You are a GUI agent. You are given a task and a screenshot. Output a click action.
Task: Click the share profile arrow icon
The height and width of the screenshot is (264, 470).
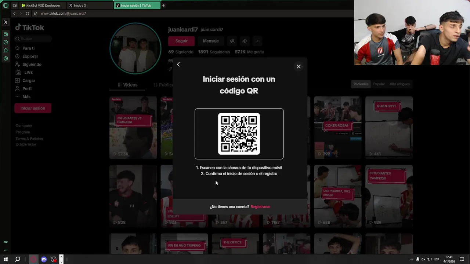click(x=245, y=41)
